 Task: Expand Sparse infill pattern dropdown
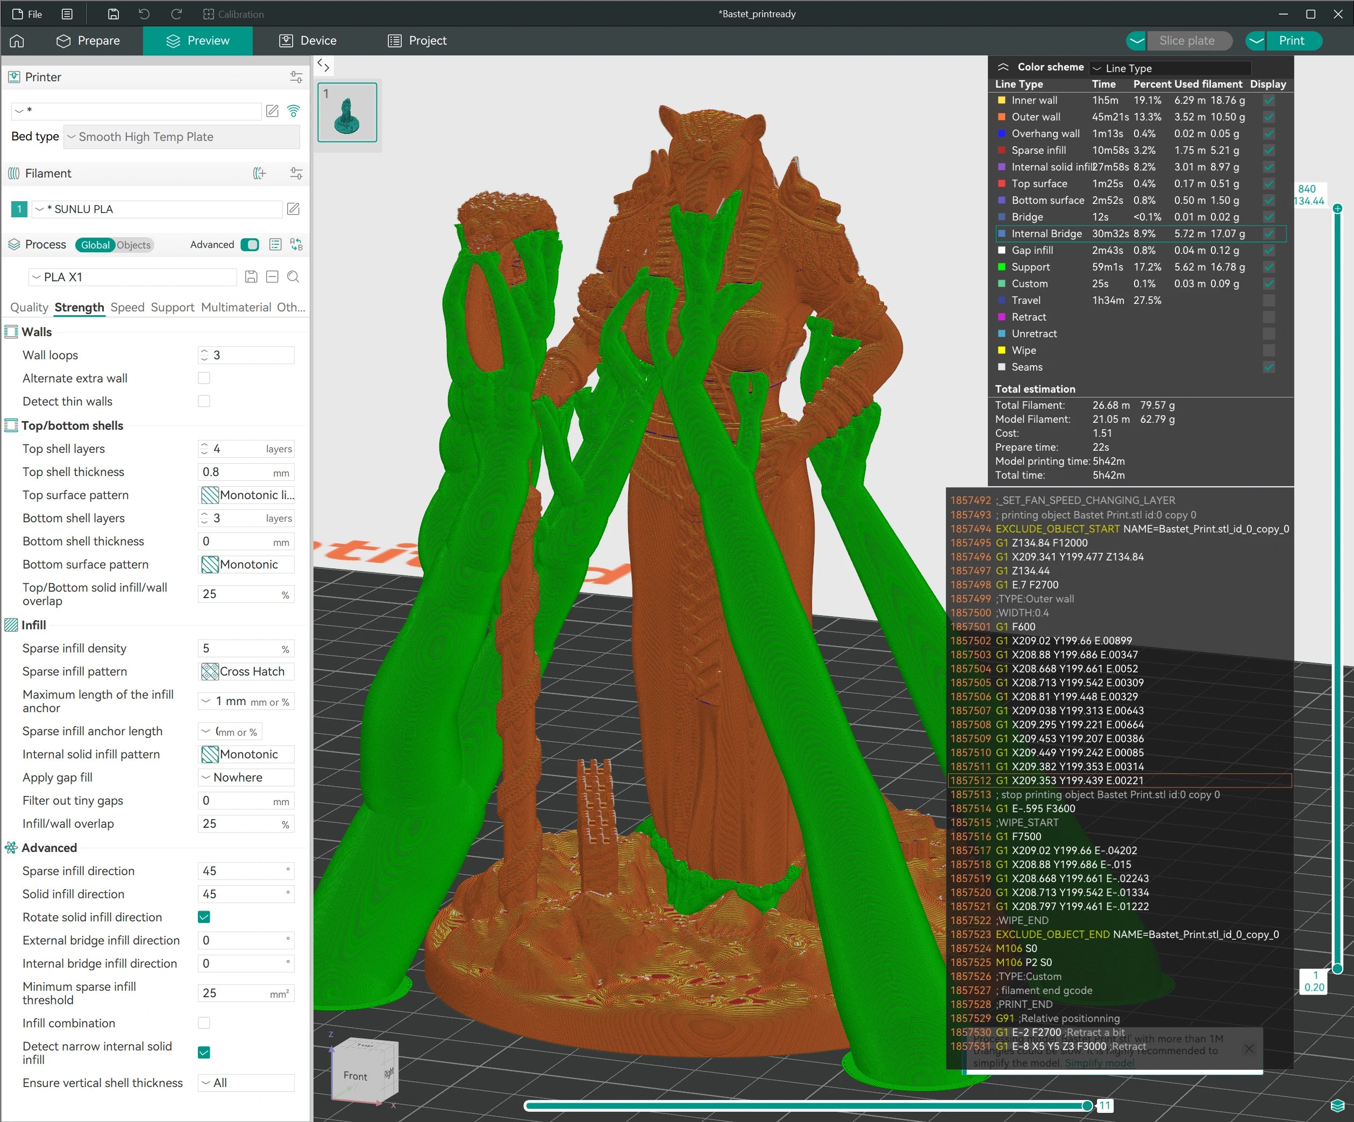point(246,671)
